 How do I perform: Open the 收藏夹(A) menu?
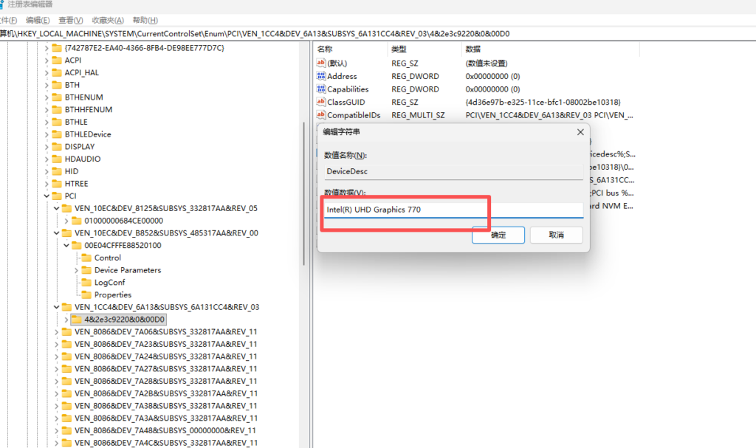point(107,20)
